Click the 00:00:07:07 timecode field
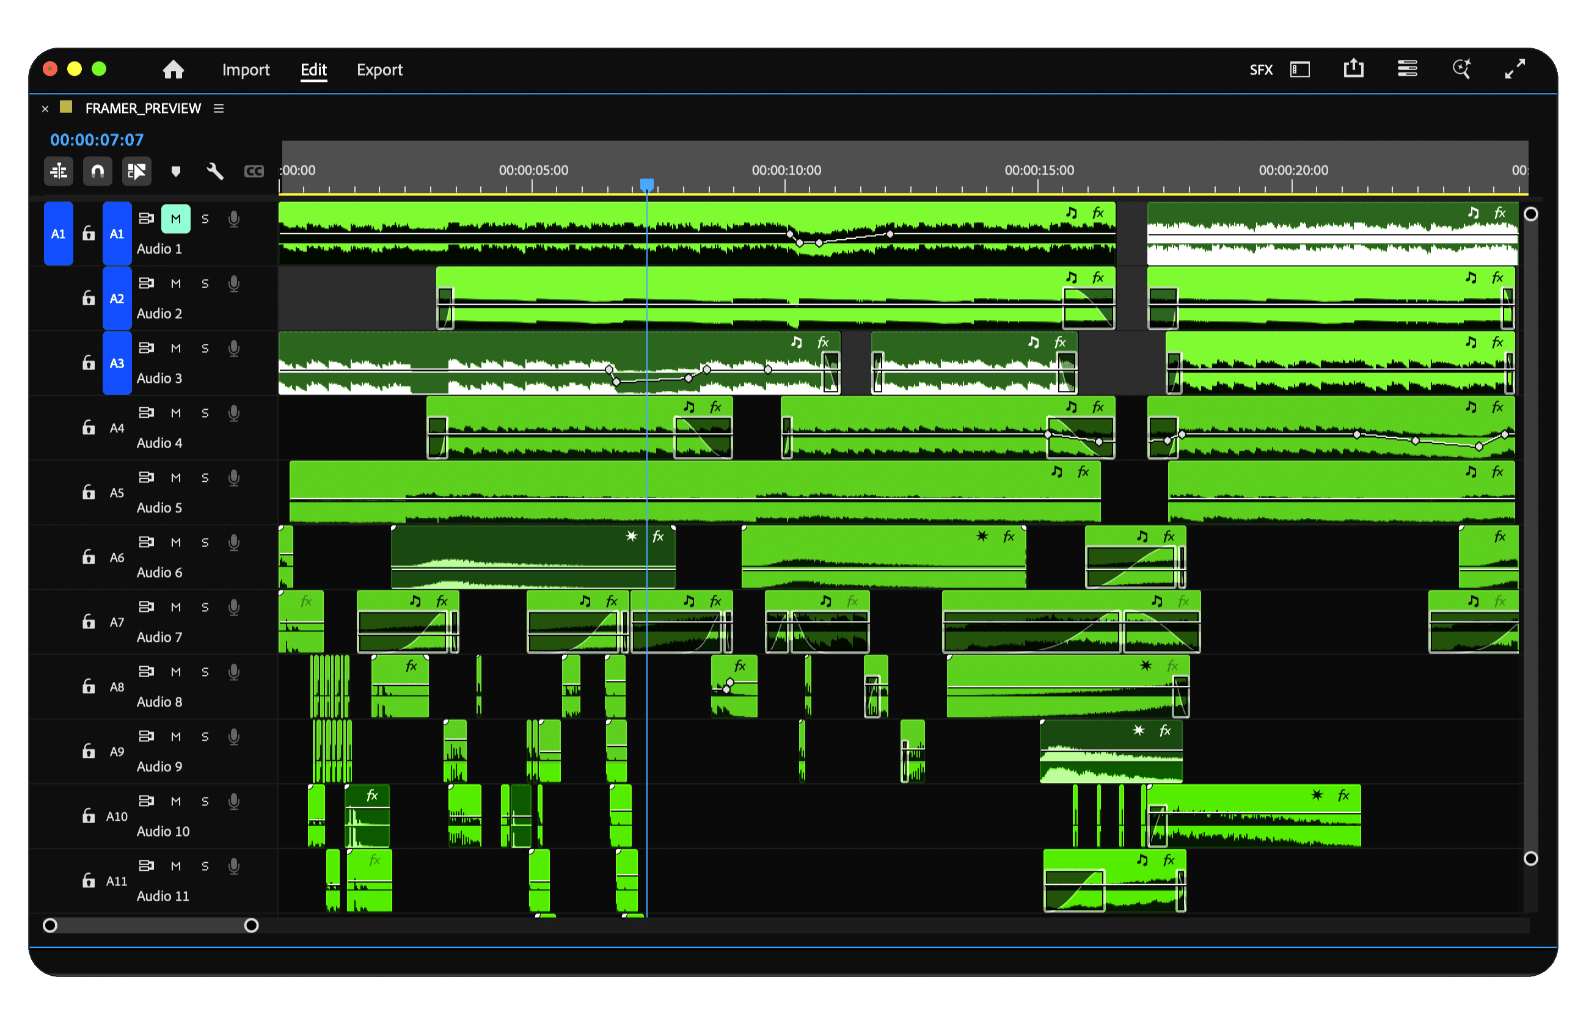The width and height of the screenshot is (1586, 1010). tap(97, 140)
